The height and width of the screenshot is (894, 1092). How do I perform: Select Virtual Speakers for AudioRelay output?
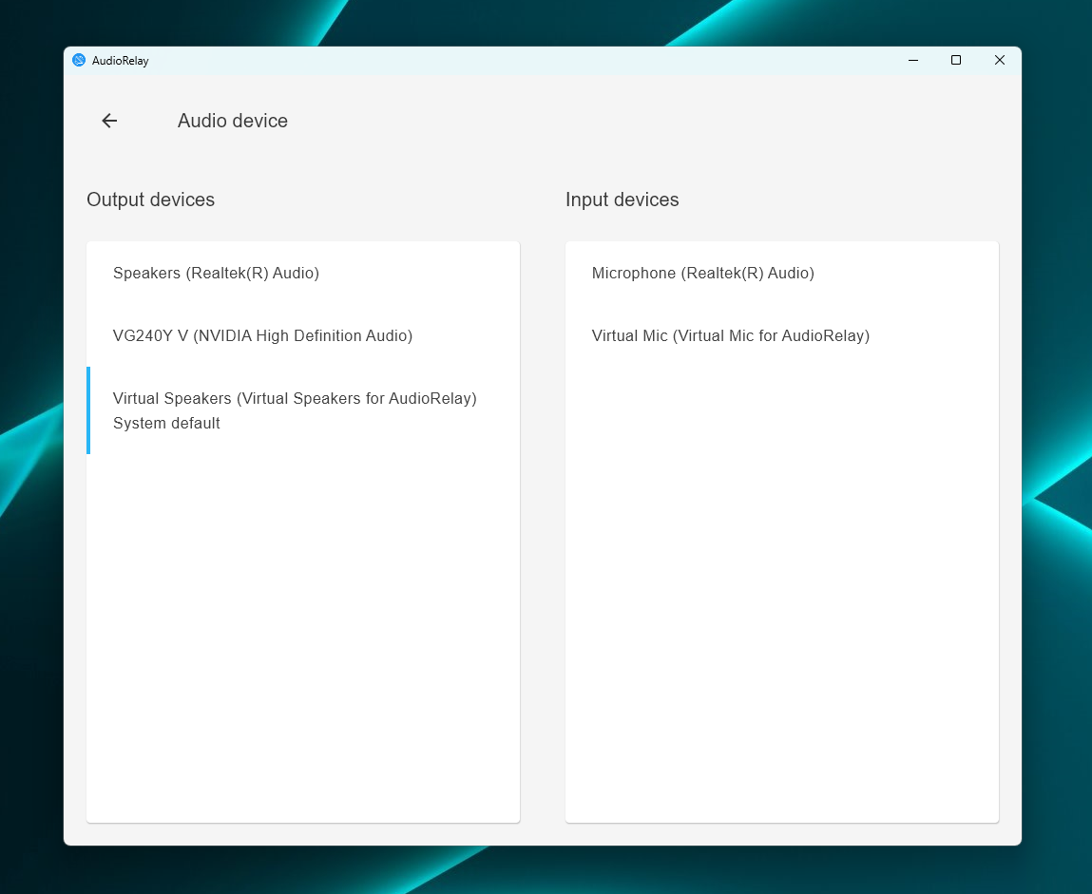[x=303, y=410]
